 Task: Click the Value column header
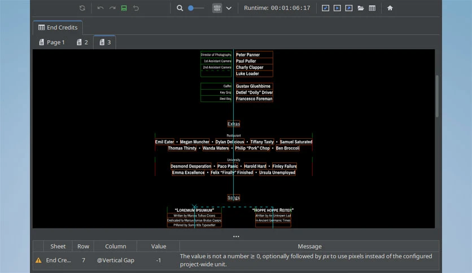(159, 246)
